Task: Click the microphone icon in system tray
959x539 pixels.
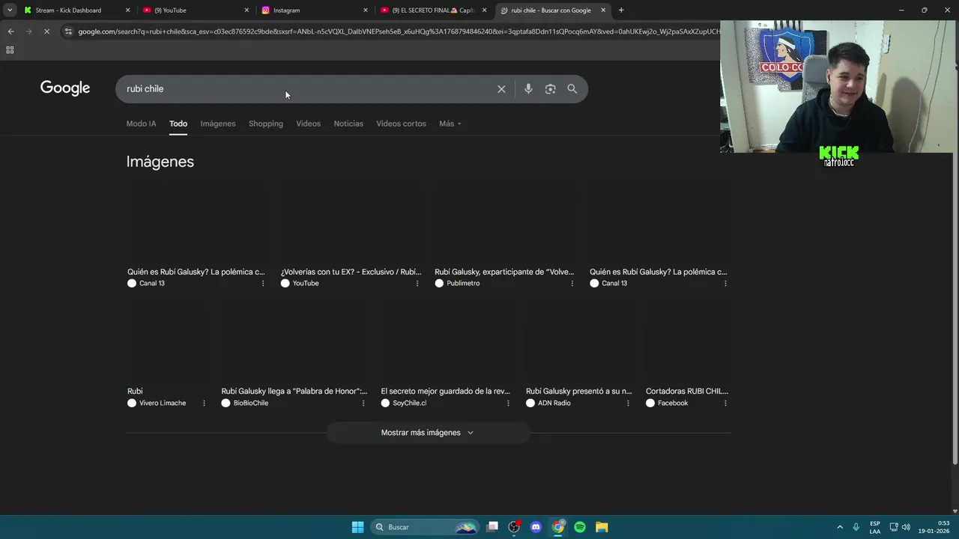Action: (856, 527)
